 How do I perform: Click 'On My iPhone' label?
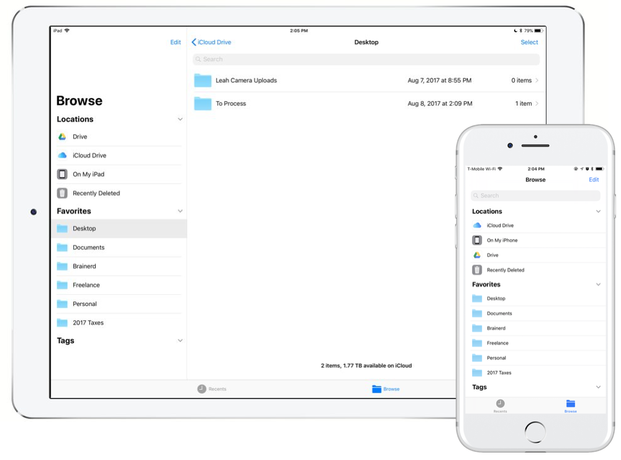pyautogui.click(x=502, y=240)
